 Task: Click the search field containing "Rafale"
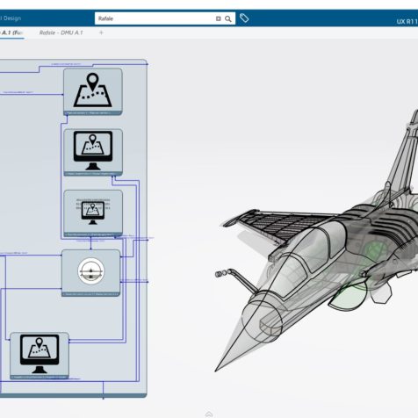(x=165, y=18)
